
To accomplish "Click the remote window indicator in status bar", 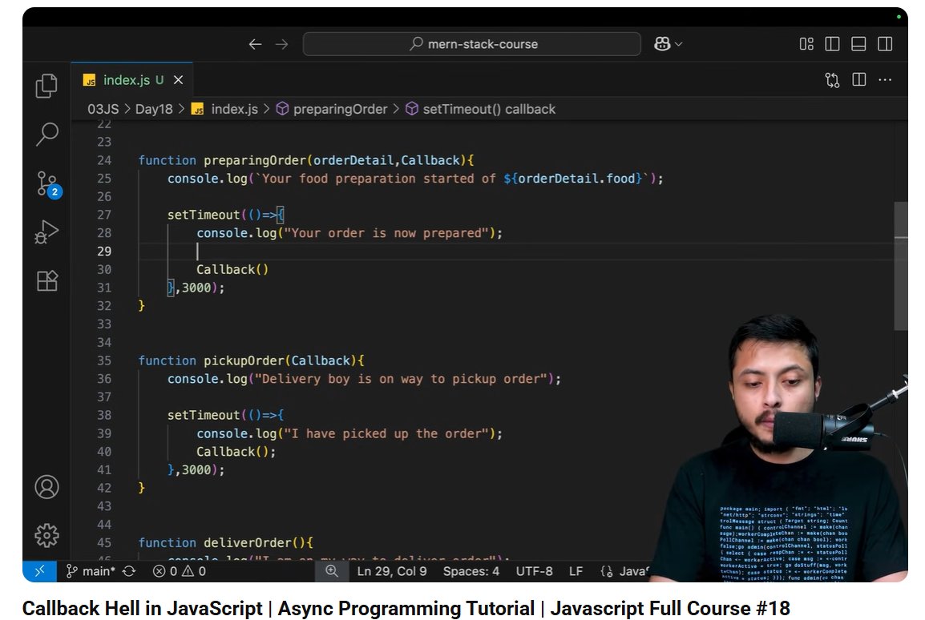I will click(x=39, y=571).
